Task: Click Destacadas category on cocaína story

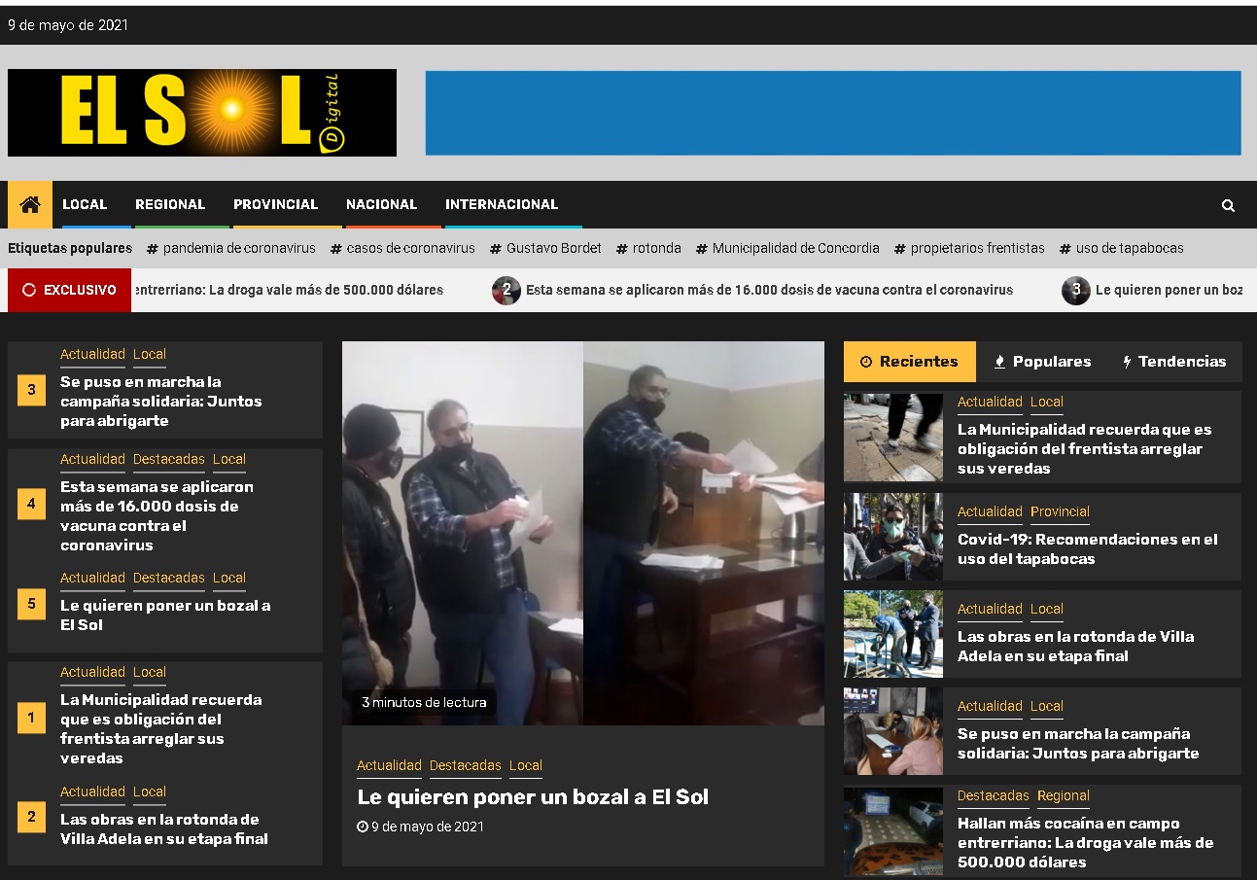Action: click(x=994, y=796)
